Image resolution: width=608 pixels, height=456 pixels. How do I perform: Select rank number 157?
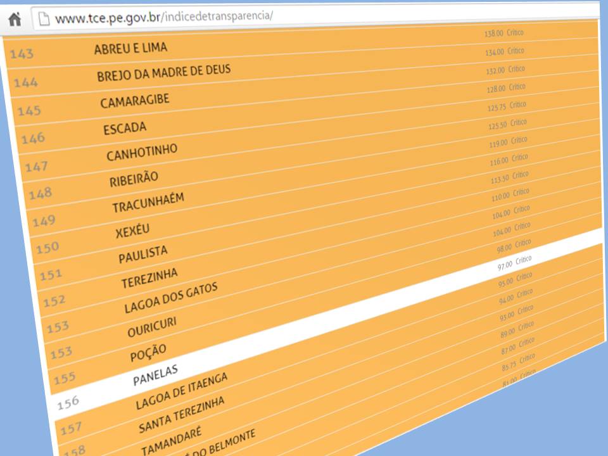click(x=71, y=429)
